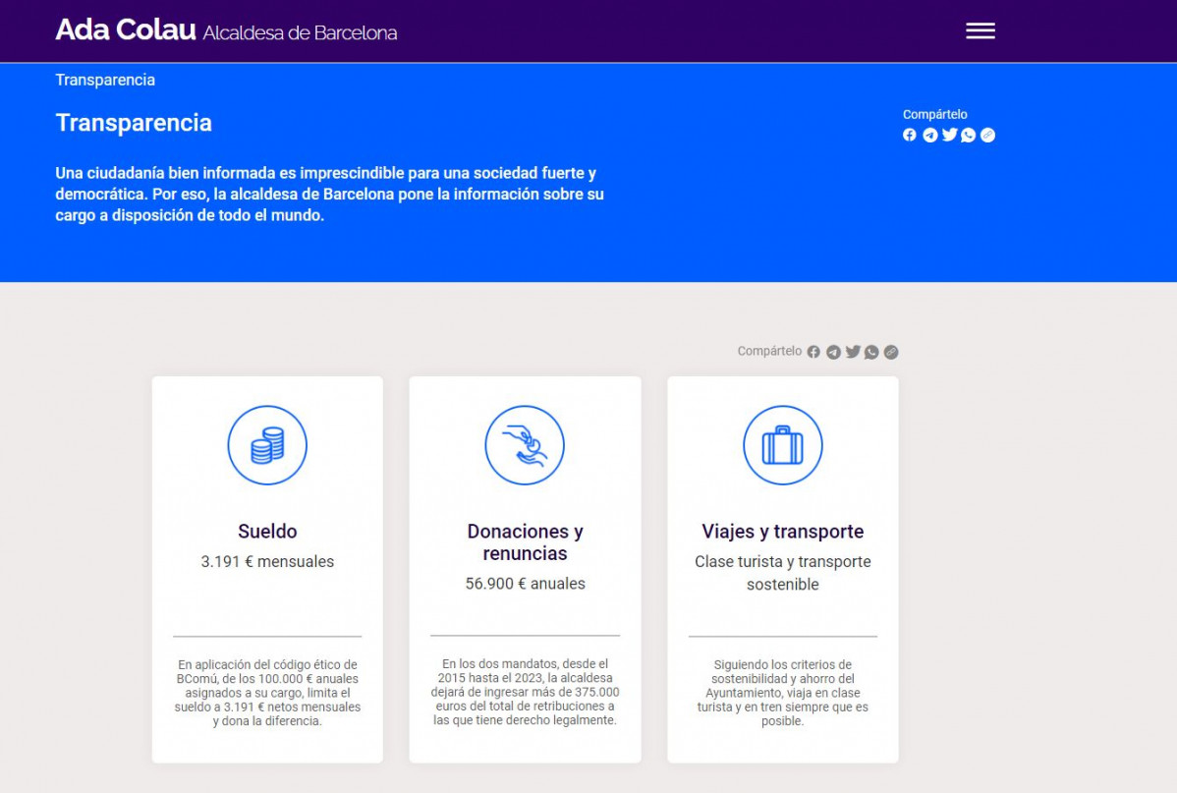Share via Telegram in the blue header
The width and height of the screenshot is (1177, 793).
pyautogui.click(x=929, y=135)
